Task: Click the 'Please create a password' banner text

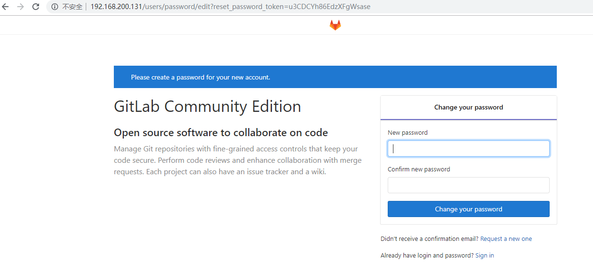Action: [x=201, y=77]
